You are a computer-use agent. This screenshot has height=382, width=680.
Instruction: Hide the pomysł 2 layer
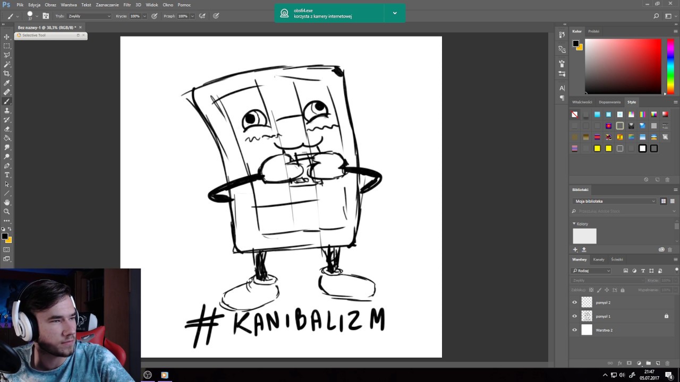click(x=574, y=302)
